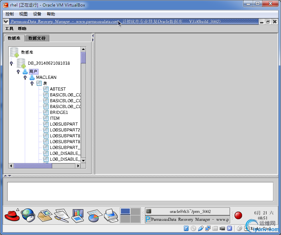Open the printer manager icon

click(111, 216)
